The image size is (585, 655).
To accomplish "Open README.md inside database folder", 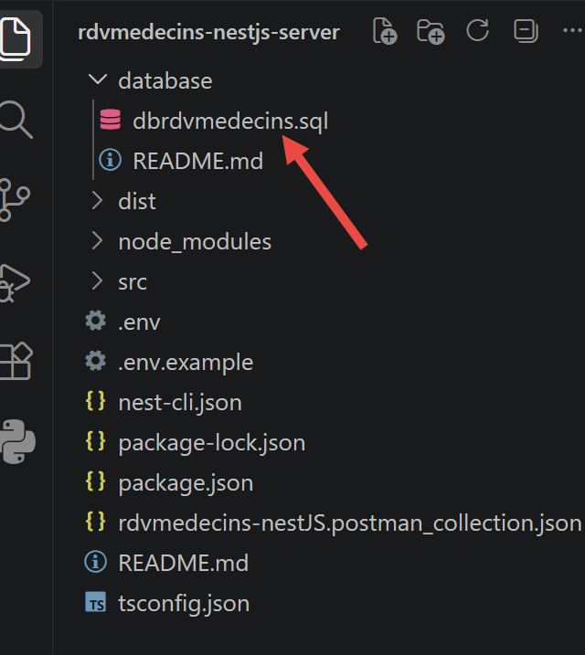I will 198,161.
